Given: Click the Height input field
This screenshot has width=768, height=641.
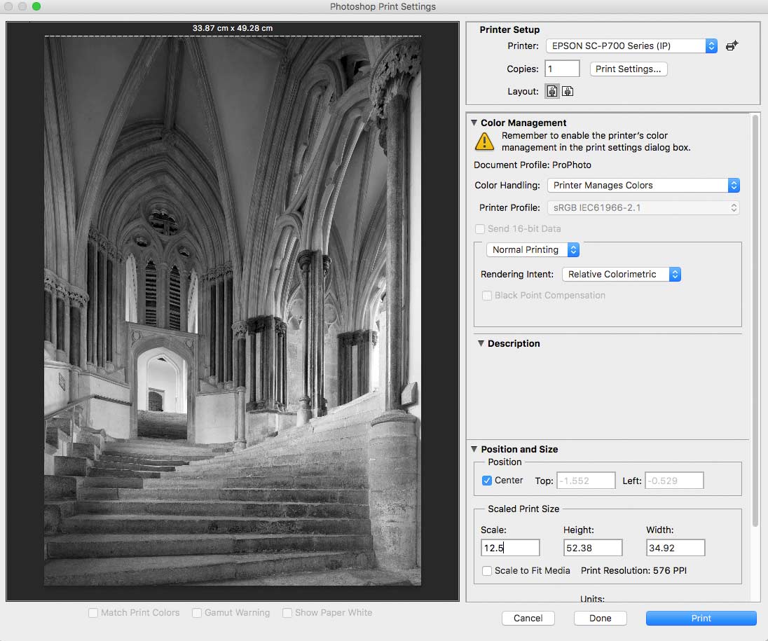Looking at the screenshot, I should click(593, 548).
